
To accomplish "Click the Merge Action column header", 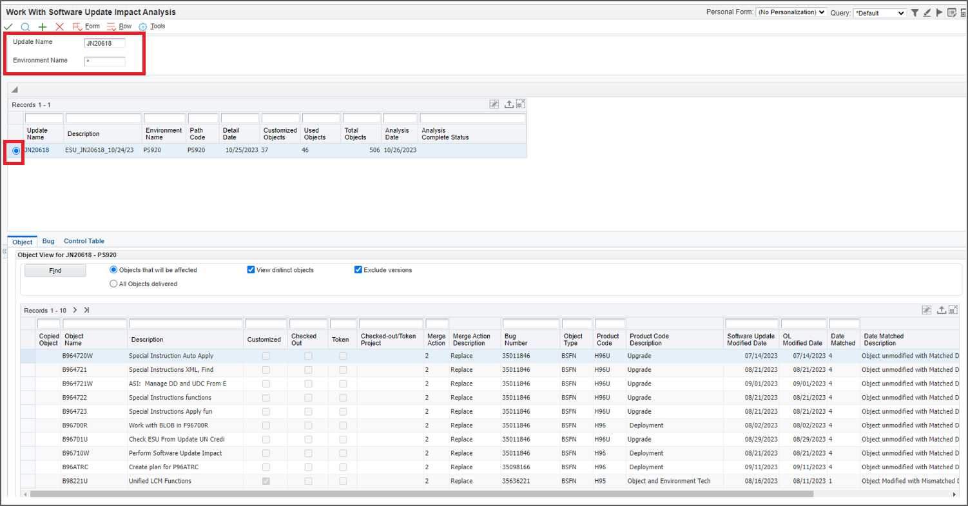I will (436, 340).
